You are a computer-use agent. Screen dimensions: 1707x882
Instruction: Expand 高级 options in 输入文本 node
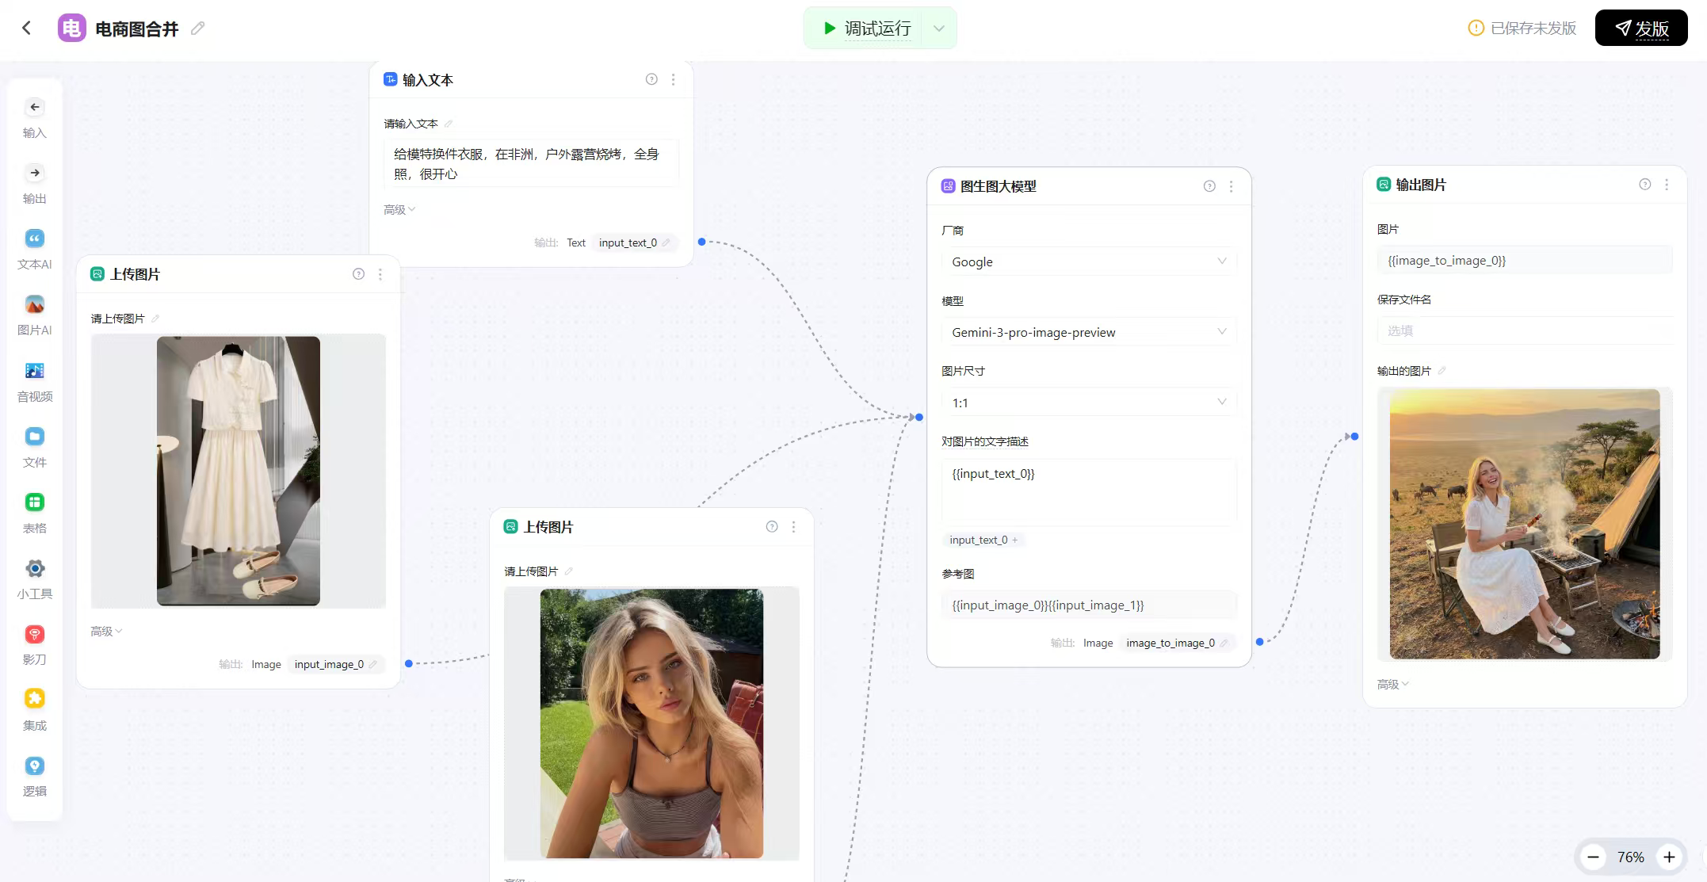[399, 209]
